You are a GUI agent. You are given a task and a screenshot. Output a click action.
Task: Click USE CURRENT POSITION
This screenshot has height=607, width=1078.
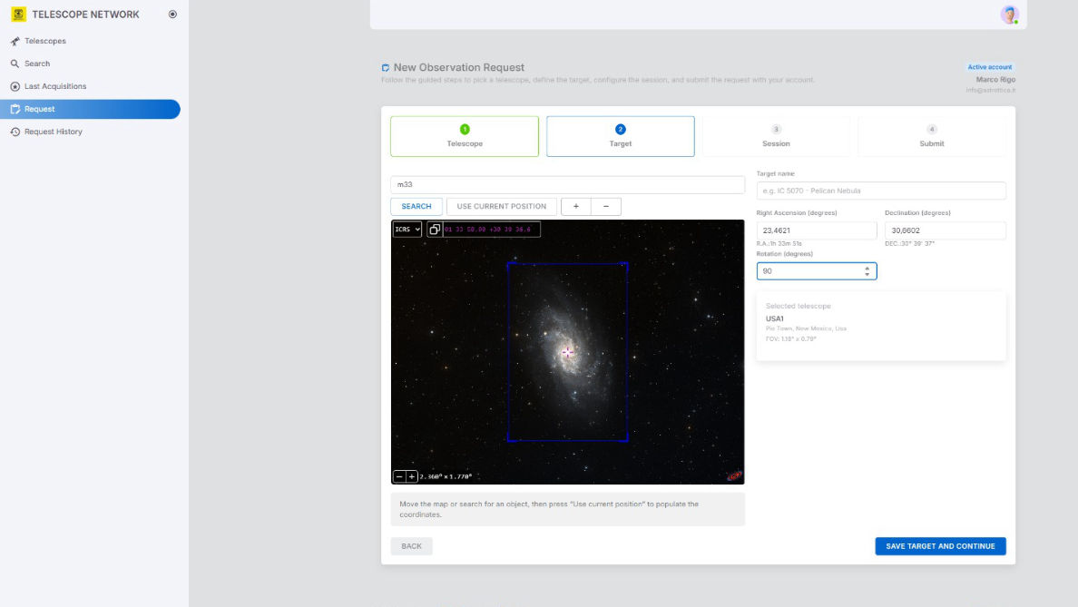pyautogui.click(x=501, y=206)
